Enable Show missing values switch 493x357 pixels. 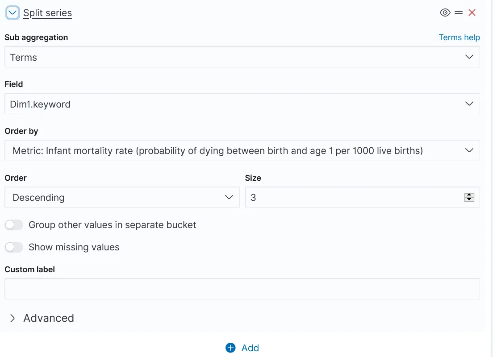click(14, 247)
